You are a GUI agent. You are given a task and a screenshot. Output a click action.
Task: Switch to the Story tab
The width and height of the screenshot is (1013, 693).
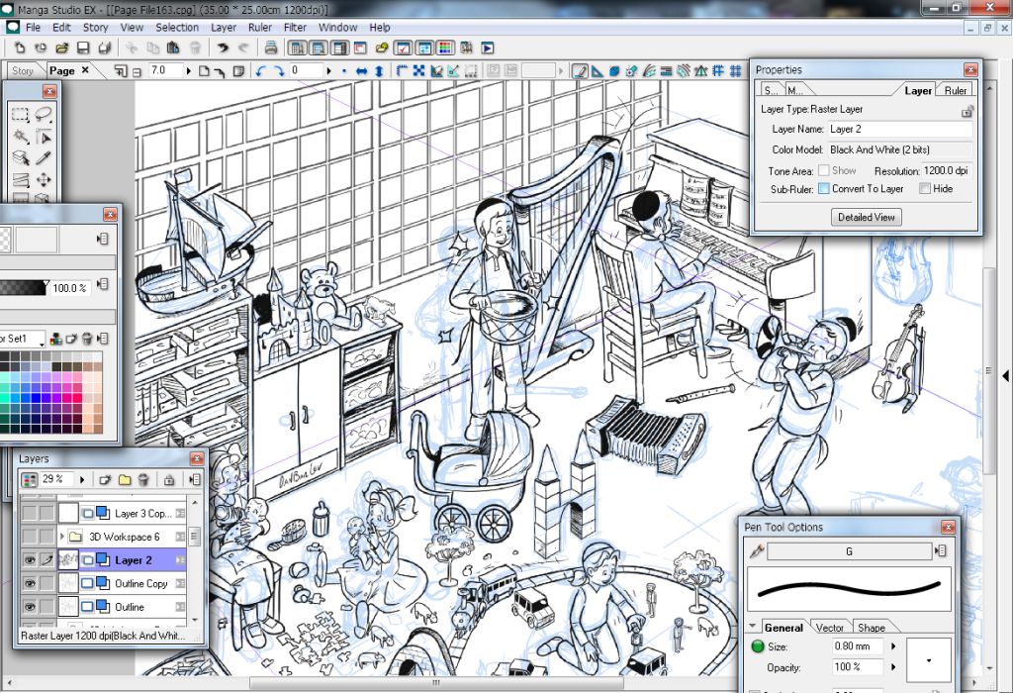click(x=23, y=70)
